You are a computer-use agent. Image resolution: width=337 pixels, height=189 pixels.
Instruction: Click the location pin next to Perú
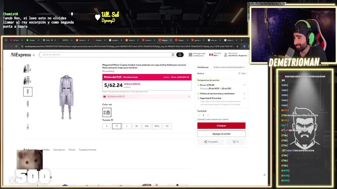click(x=240, y=73)
